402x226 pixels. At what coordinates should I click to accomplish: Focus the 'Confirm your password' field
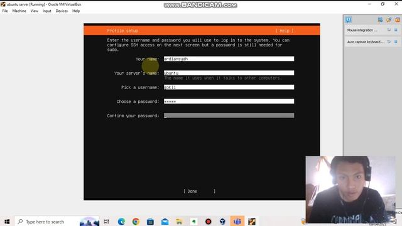tap(229, 116)
